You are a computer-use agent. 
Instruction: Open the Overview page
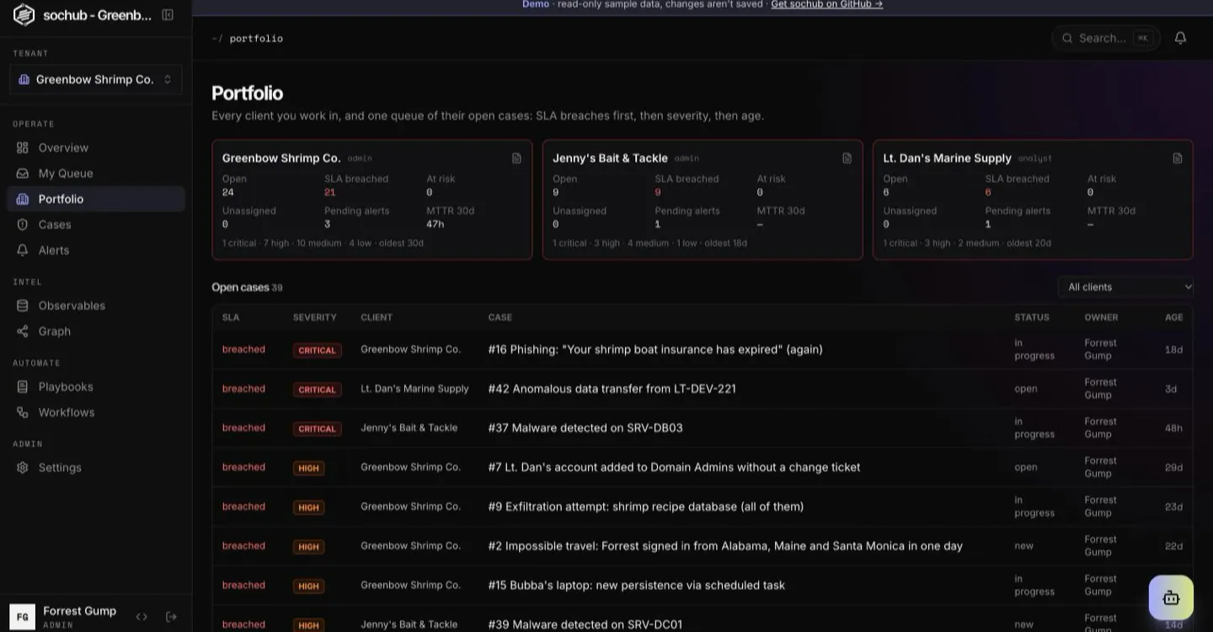tap(63, 147)
